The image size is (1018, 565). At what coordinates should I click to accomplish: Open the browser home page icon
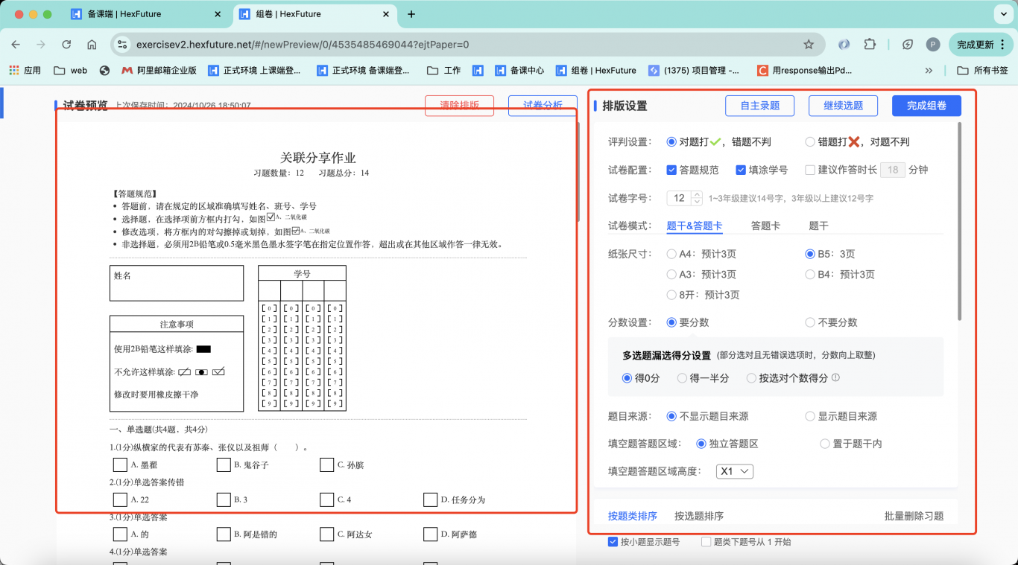[x=92, y=45]
